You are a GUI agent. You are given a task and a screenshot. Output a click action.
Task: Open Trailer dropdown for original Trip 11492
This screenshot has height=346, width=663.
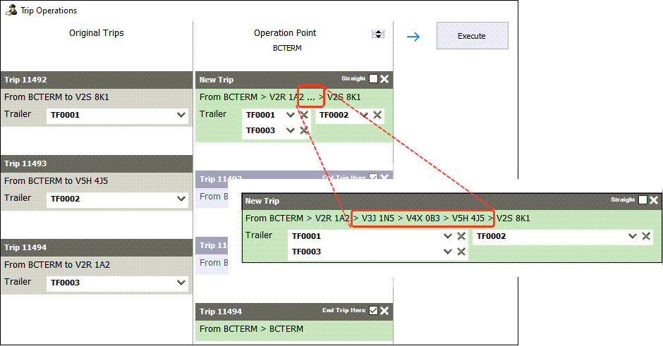(x=181, y=116)
